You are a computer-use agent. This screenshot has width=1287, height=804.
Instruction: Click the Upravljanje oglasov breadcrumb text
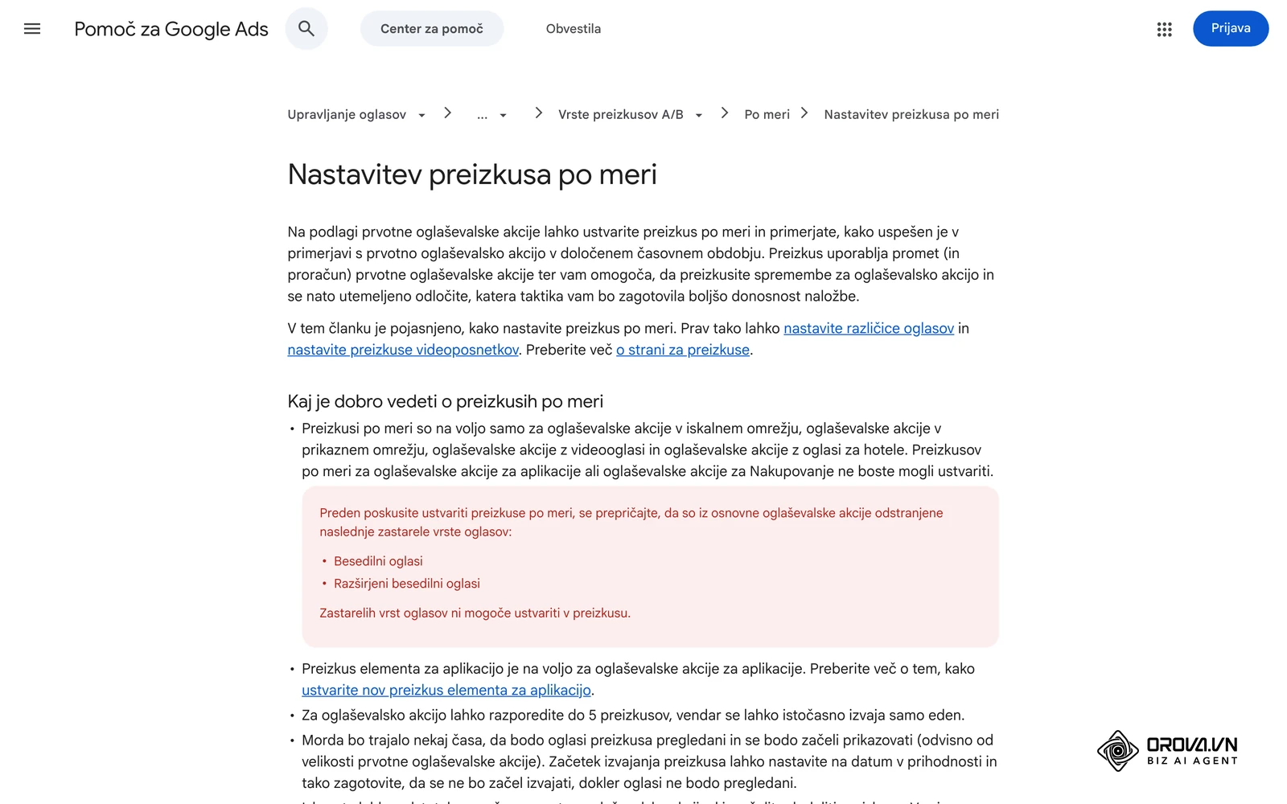347,115
